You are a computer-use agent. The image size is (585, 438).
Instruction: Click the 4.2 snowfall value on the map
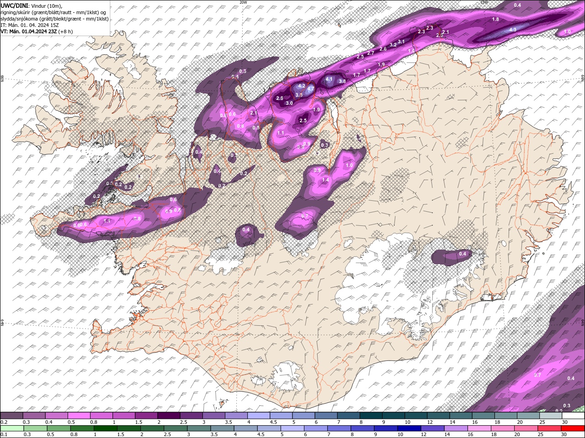(302, 86)
